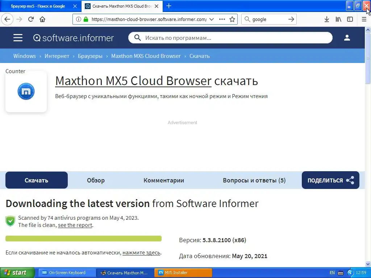Switch to the 'браузер mx5' Google tab
The width and height of the screenshot is (371, 278).
pos(38,6)
